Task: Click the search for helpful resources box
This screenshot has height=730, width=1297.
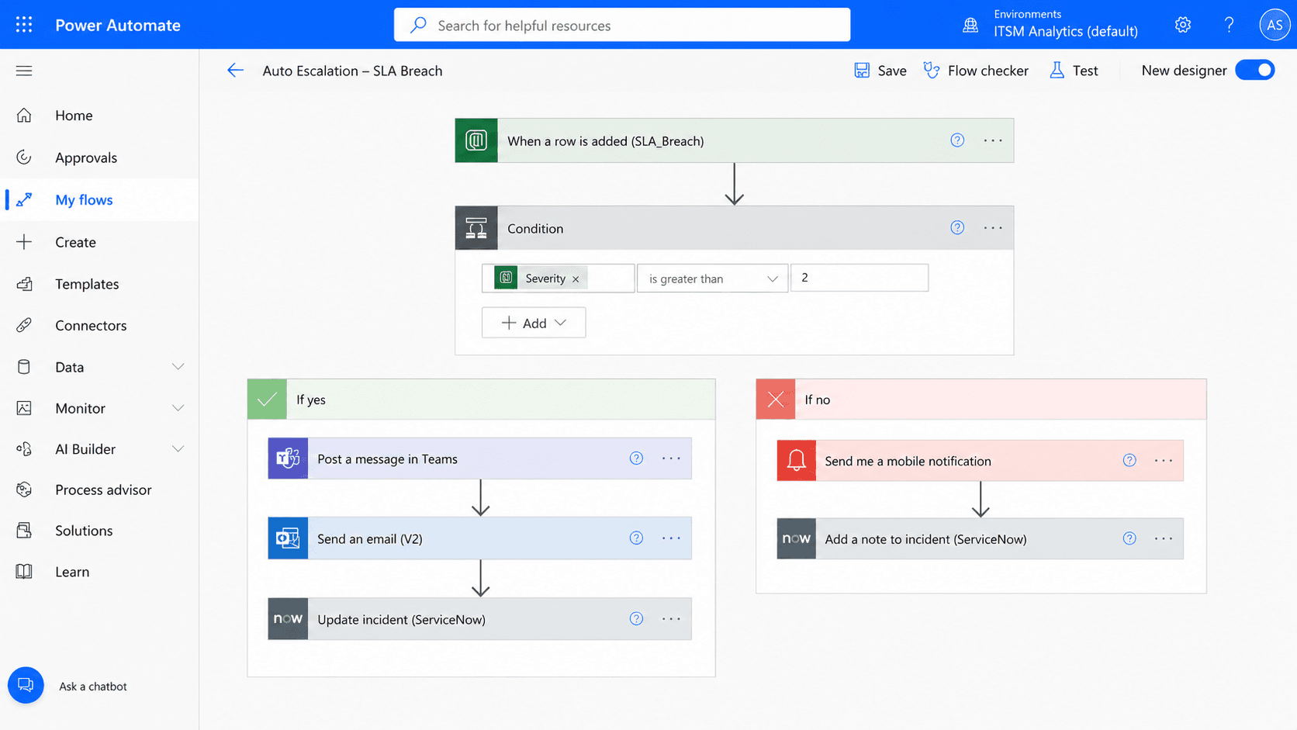Action: click(622, 25)
